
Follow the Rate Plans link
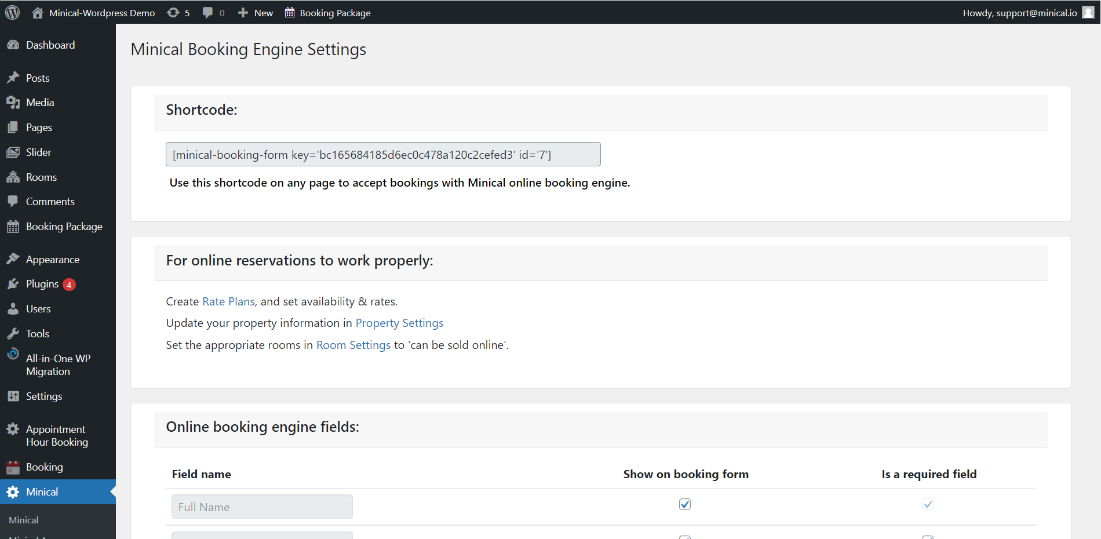click(228, 301)
